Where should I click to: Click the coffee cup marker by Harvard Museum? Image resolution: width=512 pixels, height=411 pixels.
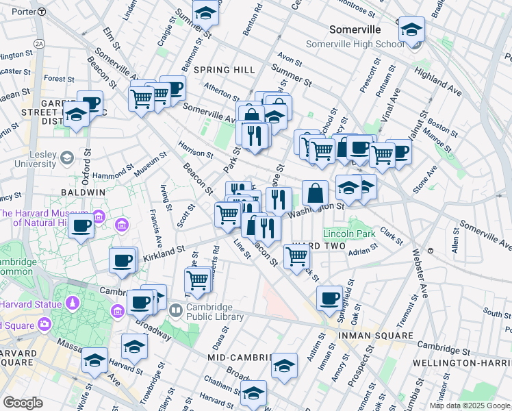[81, 226]
